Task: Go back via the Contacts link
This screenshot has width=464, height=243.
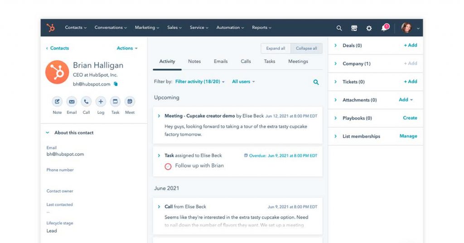Action: click(x=58, y=48)
